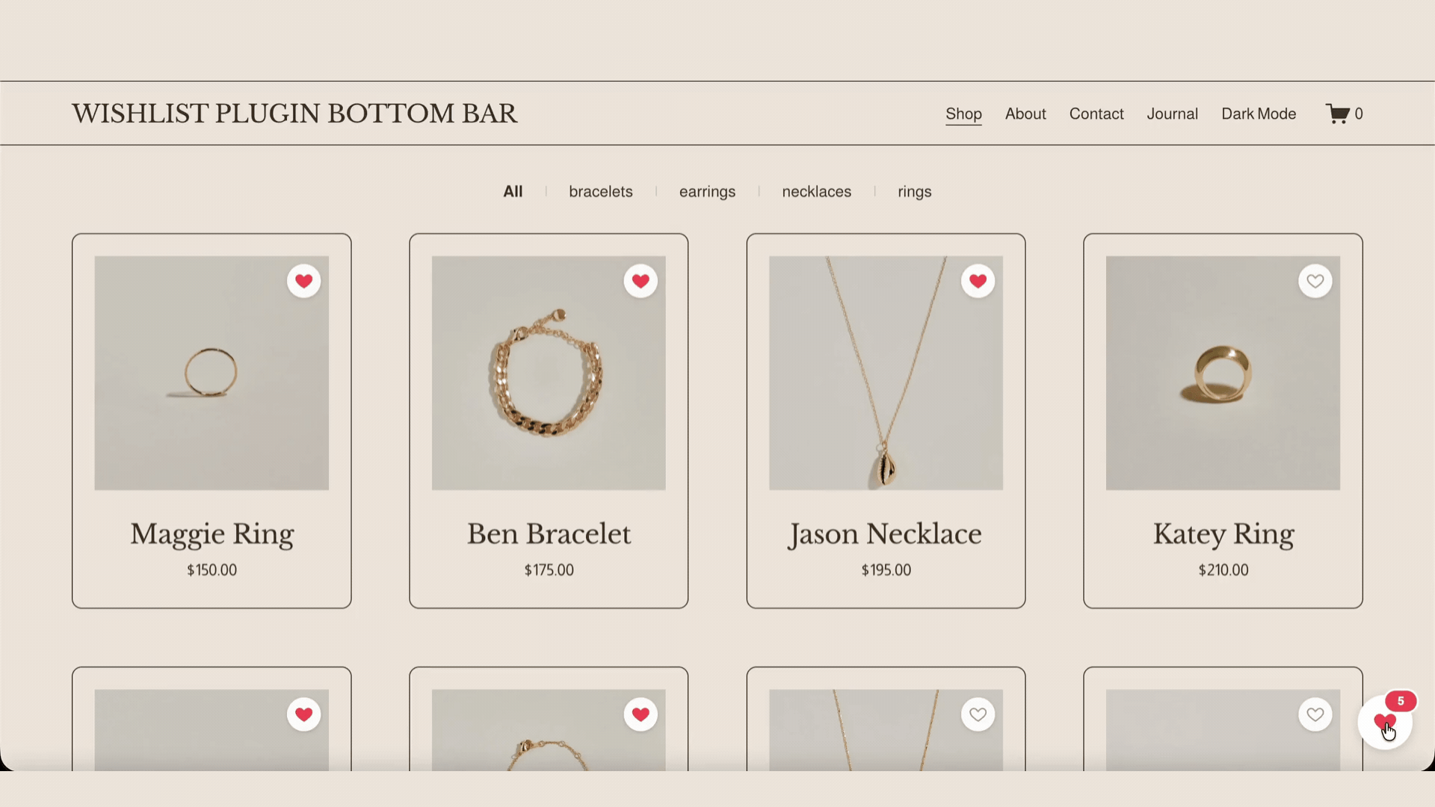Screen dimensions: 1435x807
Task: Open the Katey Ring product image
Action: (1223, 373)
